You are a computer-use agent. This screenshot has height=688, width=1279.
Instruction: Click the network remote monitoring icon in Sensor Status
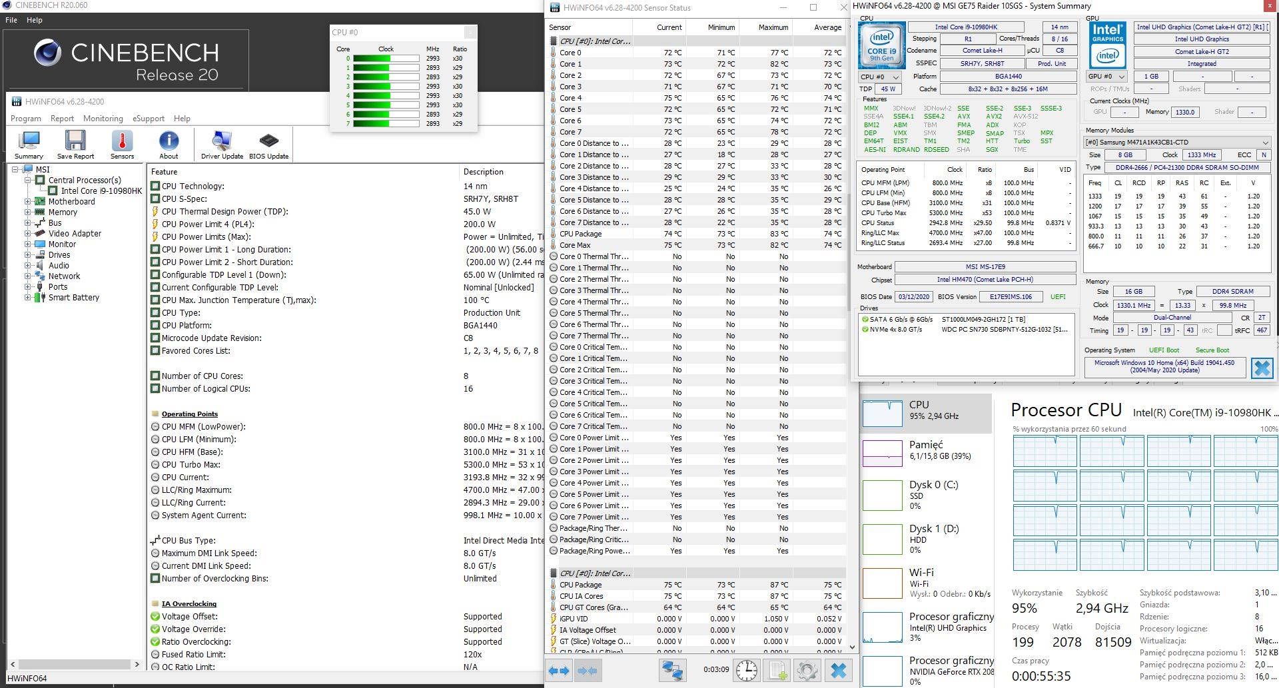[672, 670]
